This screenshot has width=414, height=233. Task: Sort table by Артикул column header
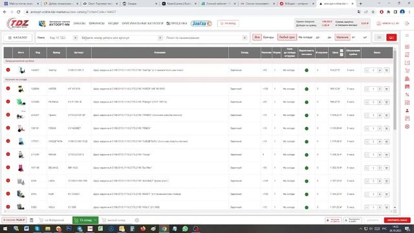point(79,52)
